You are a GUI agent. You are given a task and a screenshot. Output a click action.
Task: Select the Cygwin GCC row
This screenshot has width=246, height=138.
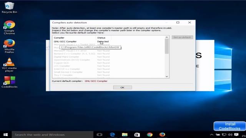[x=109, y=63]
